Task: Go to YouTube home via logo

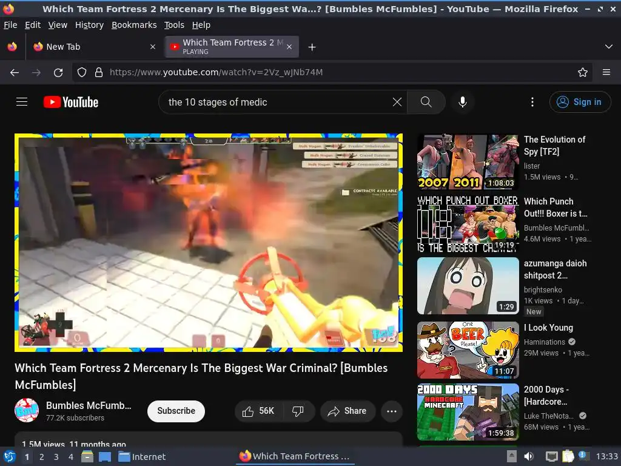Action: click(71, 102)
